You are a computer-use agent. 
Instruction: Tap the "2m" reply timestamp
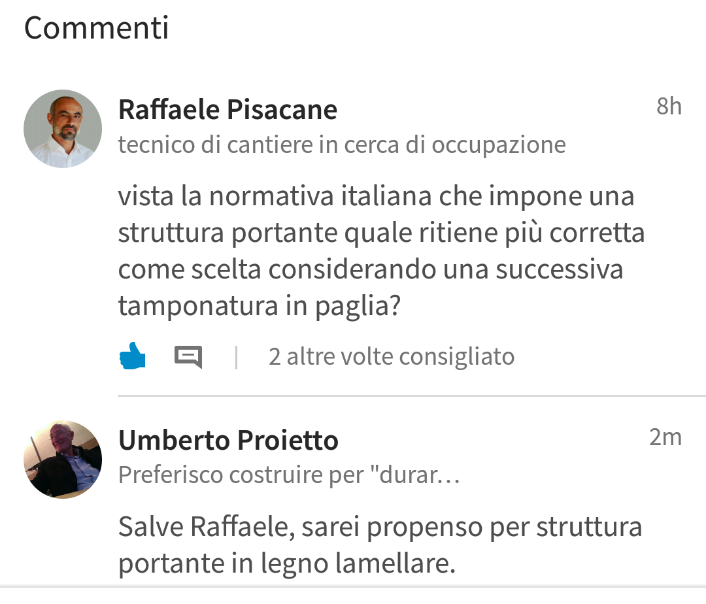tap(665, 437)
